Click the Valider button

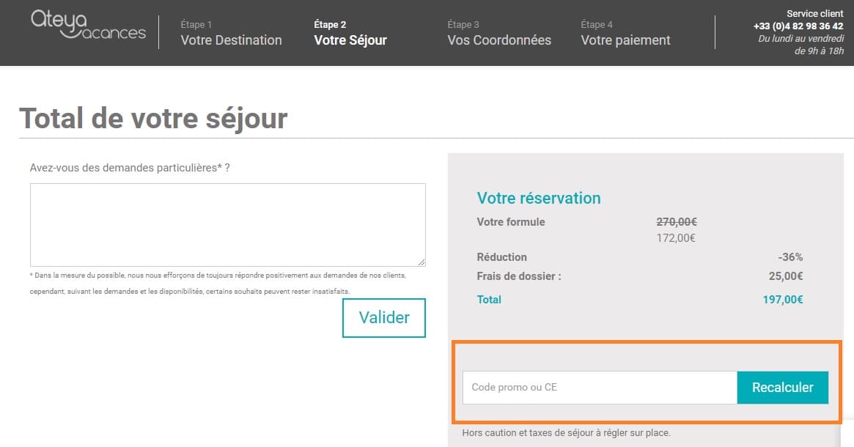(383, 317)
